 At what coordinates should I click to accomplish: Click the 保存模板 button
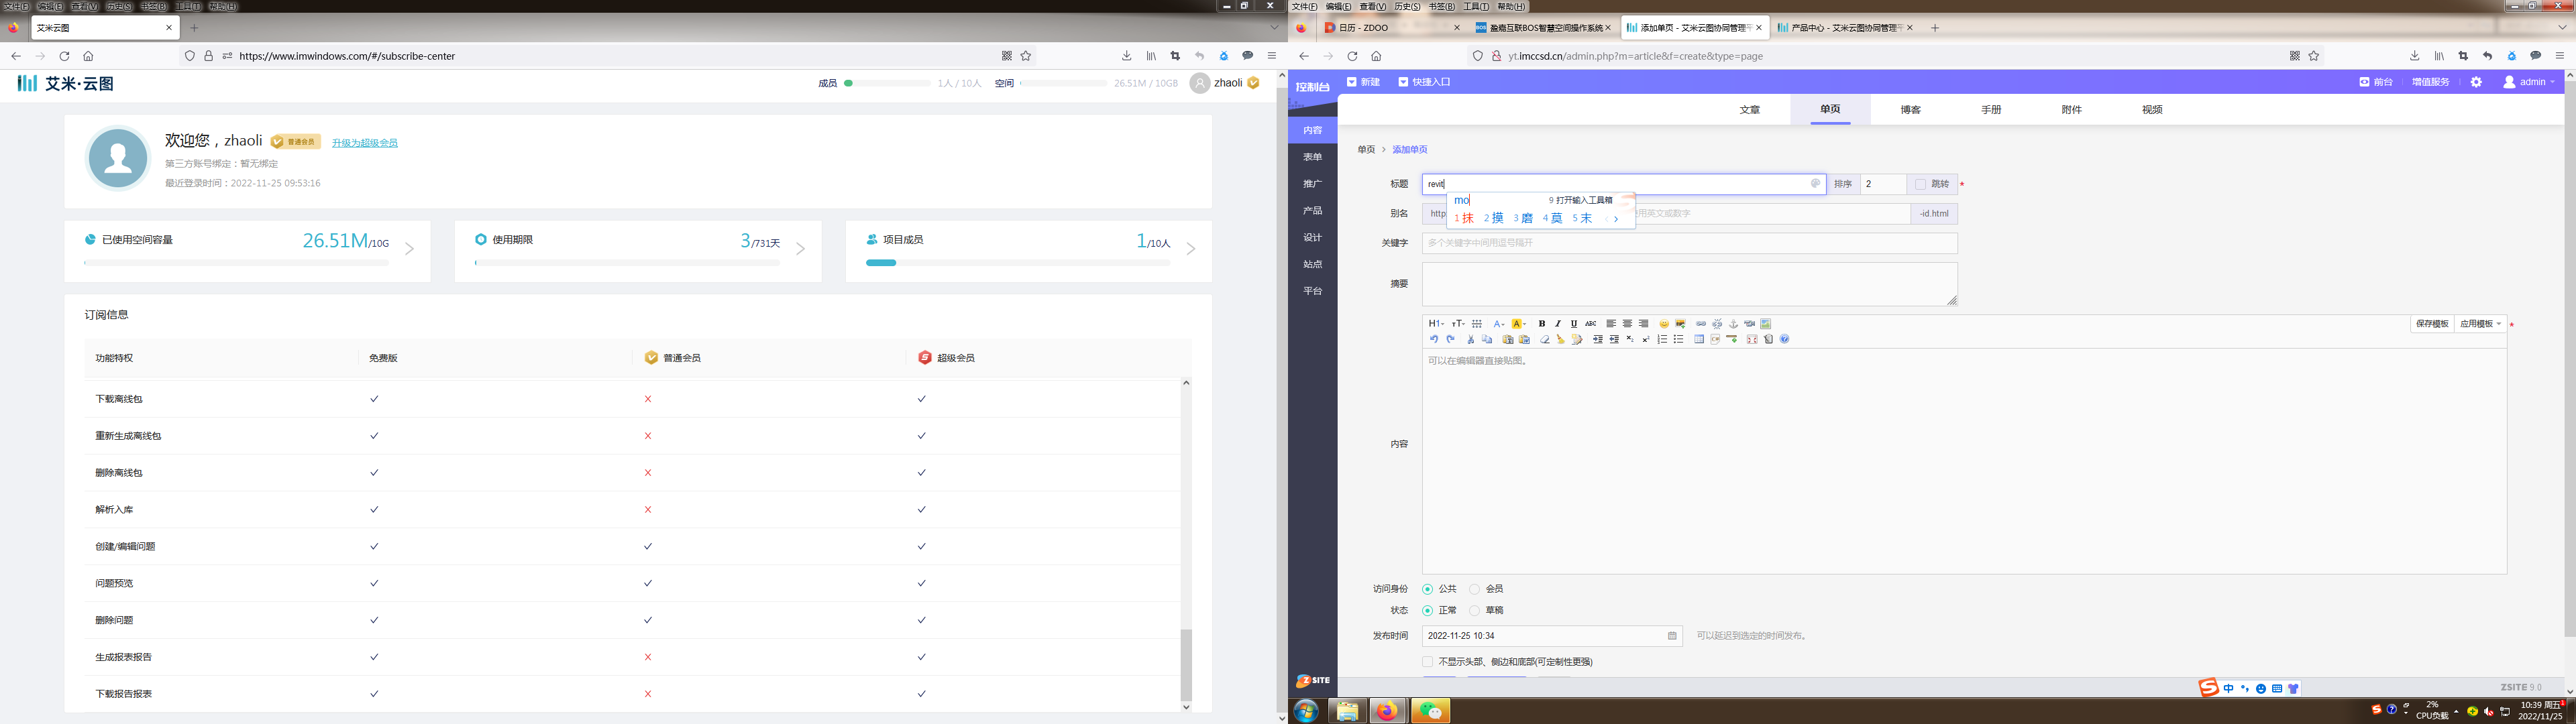point(2432,324)
